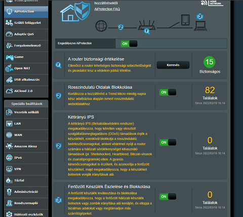
Task: Click the green 15 Biztonságos score
Action: pyautogui.click(x=210, y=62)
